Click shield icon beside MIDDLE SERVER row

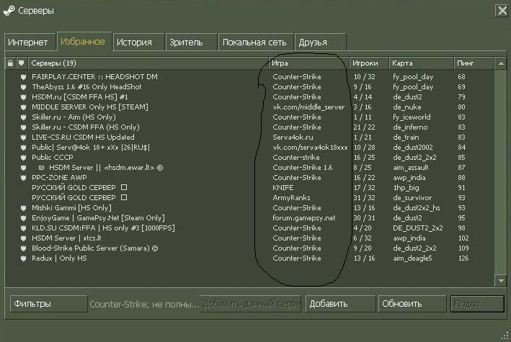(23, 107)
